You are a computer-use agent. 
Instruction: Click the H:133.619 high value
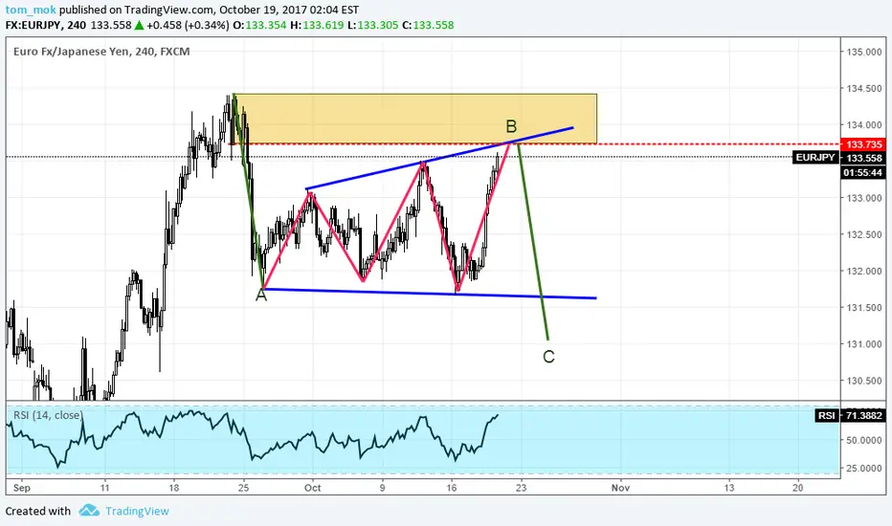point(316,25)
